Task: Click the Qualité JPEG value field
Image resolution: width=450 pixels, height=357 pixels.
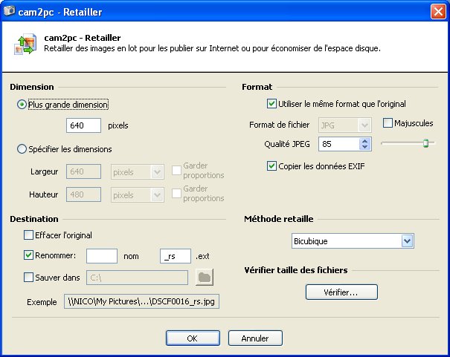Action: tap(339, 144)
